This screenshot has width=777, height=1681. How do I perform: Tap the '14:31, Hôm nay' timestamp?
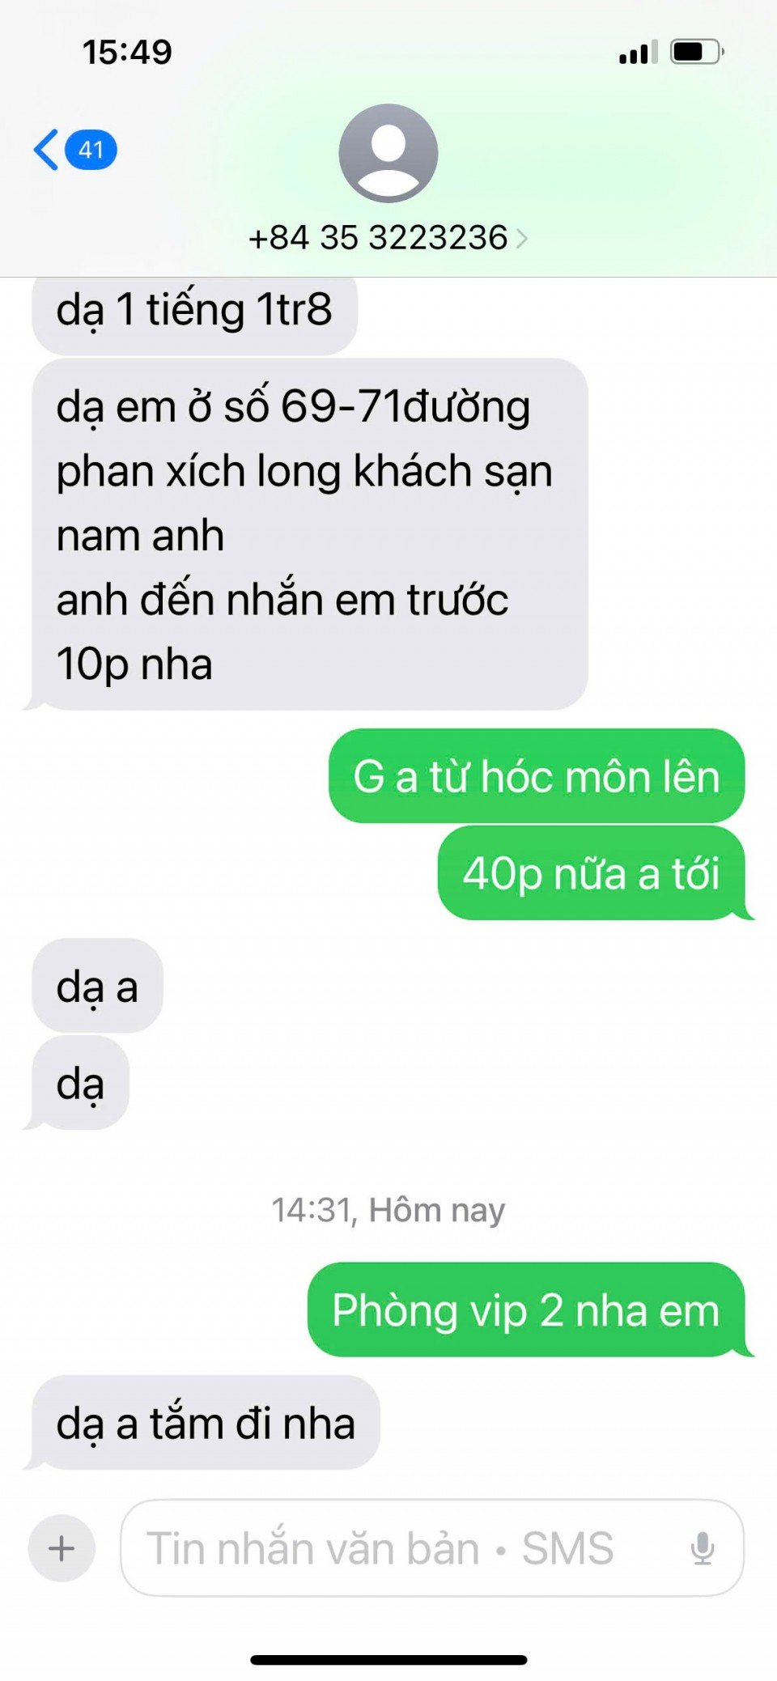click(388, 1210)
